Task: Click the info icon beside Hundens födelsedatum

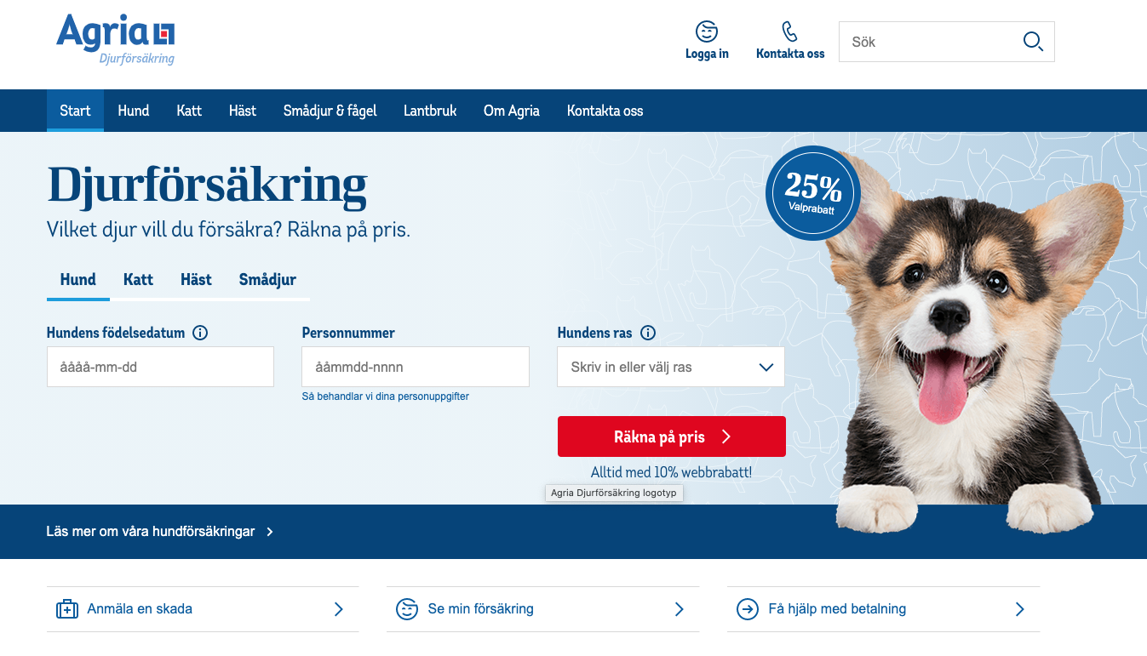Action: click(200, 333)
